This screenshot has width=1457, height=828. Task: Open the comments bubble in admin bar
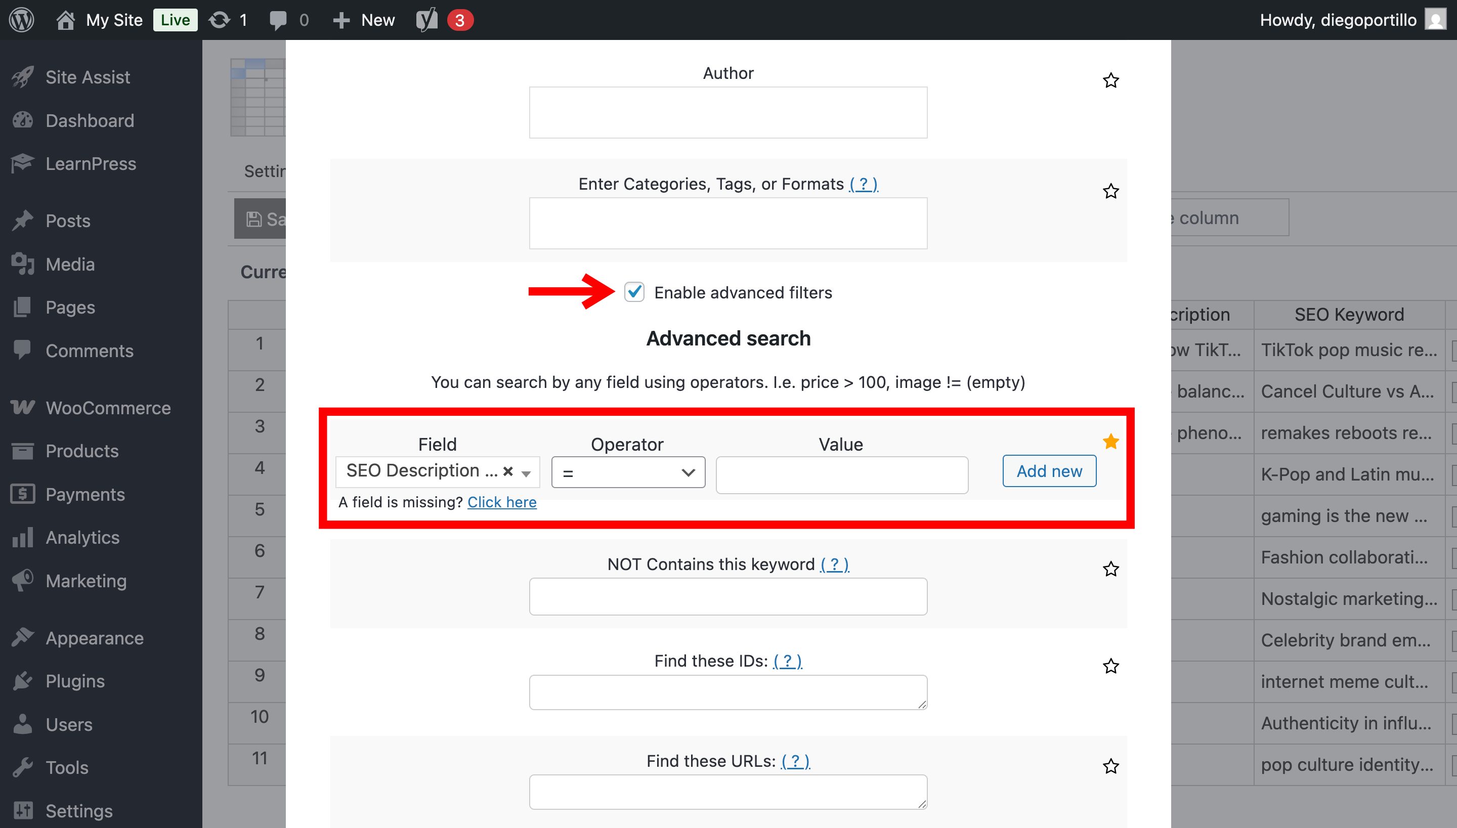coord(278,20)
